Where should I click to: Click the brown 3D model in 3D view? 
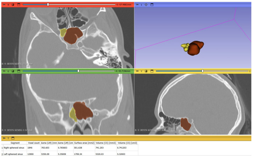[x=196, y=48]
